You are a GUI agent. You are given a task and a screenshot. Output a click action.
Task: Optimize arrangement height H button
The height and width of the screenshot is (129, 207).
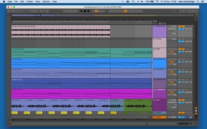pos(189,15)
